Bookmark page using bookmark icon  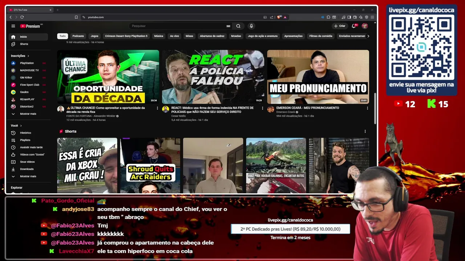point(76,17)
